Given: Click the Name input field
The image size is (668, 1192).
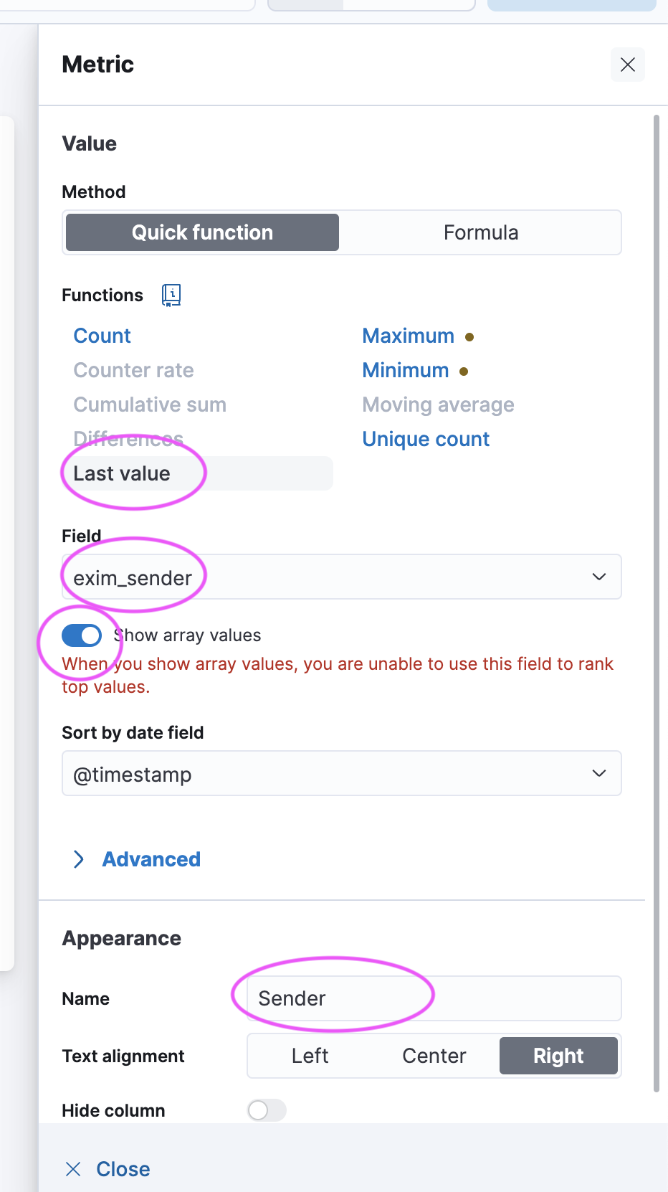Looking at the screenshot, I should [434, 998].
